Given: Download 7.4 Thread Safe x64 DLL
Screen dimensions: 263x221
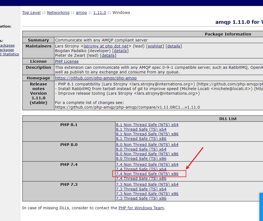Looking at the screenshot, I should [x=141, y=169].
